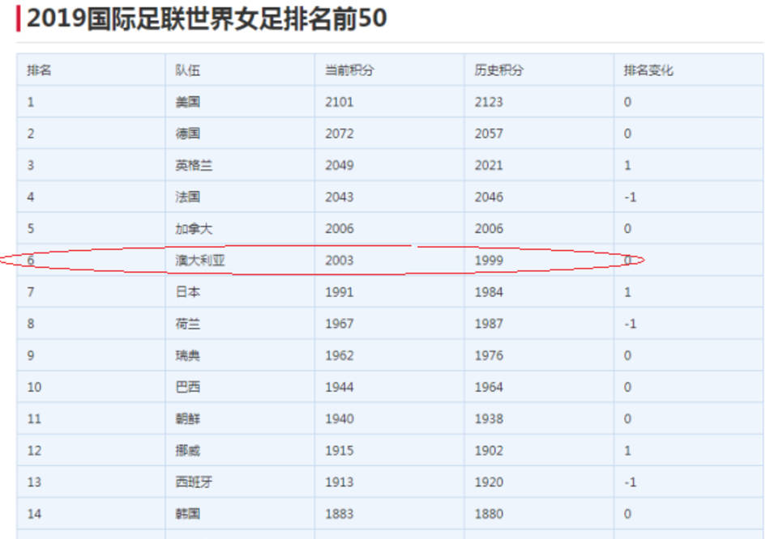Click the team name 巴西
This screenshot has height=539, width=770.
(x=187, y=388)
